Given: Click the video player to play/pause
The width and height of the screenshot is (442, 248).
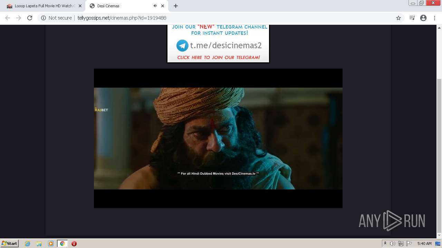Looking at the screenshot, I should (x=218, y=138).
